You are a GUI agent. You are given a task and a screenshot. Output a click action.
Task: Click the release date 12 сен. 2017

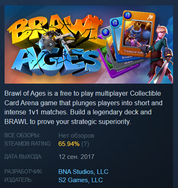(77, 157)
